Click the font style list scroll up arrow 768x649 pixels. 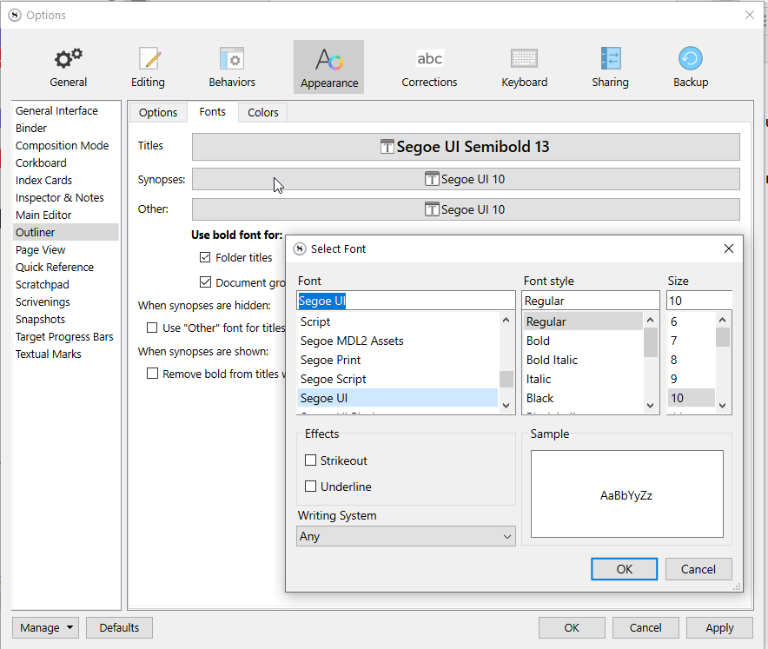point(651,321)
